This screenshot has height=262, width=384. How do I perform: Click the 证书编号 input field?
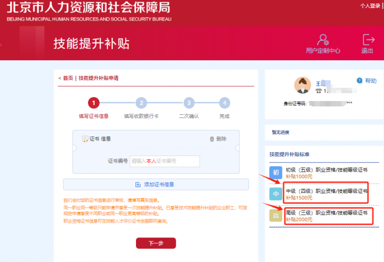[165, 161]
